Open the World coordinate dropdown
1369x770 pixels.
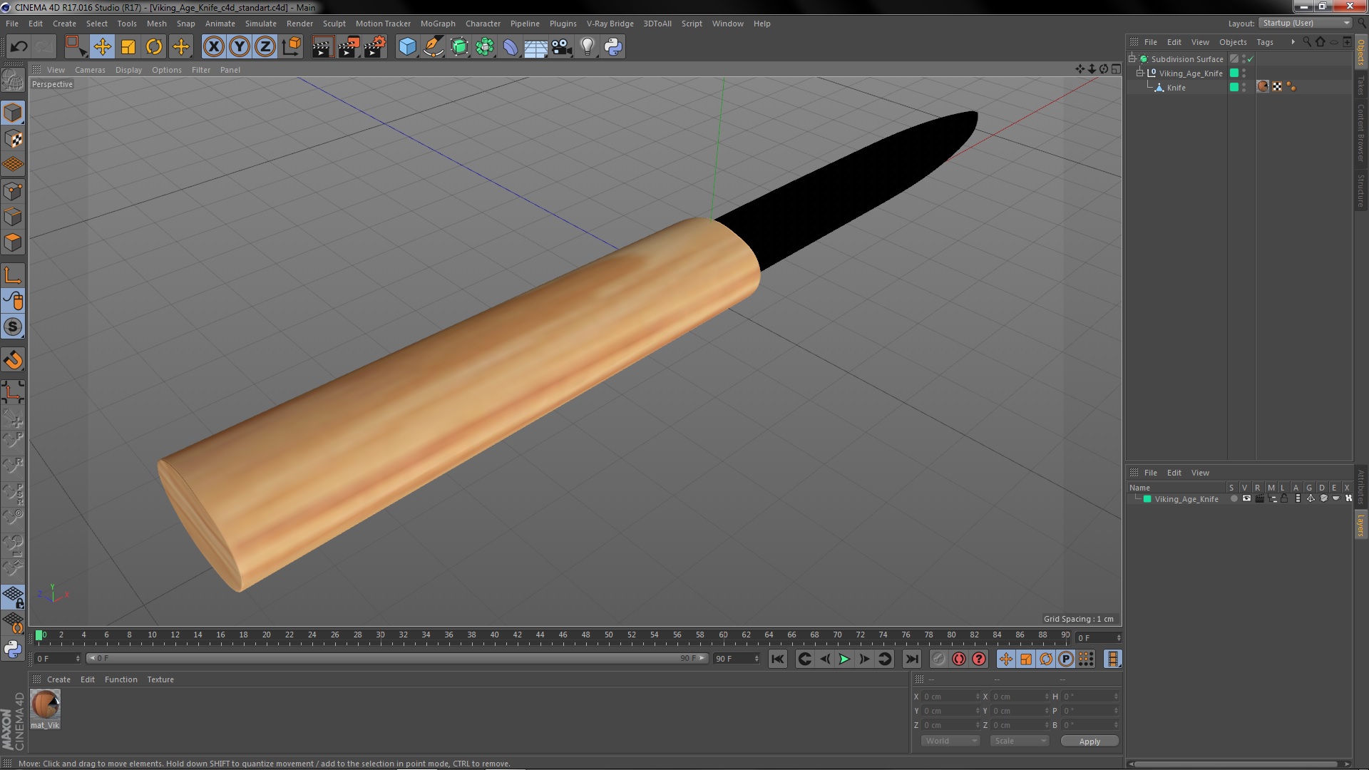(951, 741)
